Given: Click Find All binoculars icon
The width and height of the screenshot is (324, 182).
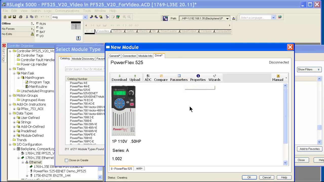Looking at the screenshot, I should 101,17.
